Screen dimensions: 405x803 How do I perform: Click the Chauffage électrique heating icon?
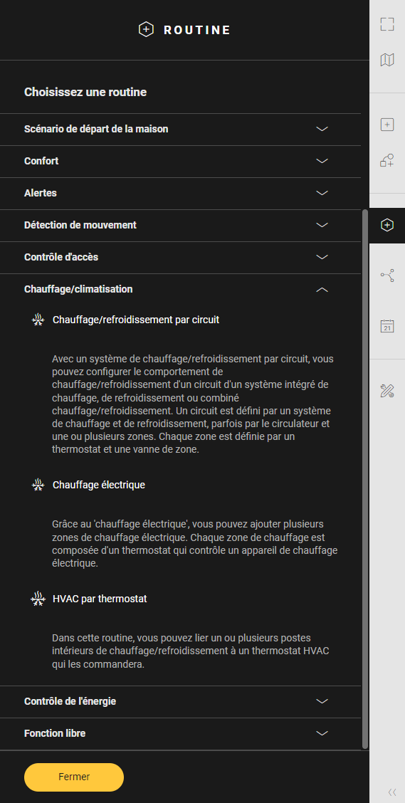click(x=38, y=485)
